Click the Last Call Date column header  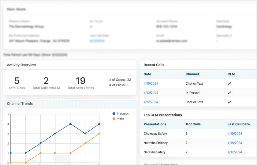click(x=238, y=124)
